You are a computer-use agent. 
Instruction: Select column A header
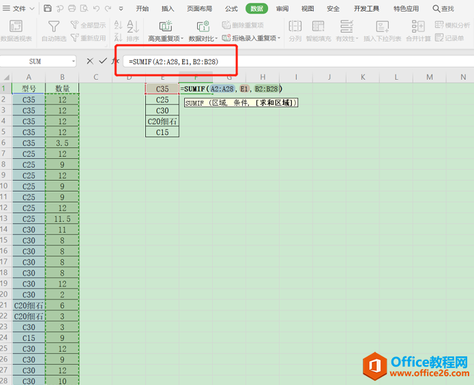click(29, 77)
